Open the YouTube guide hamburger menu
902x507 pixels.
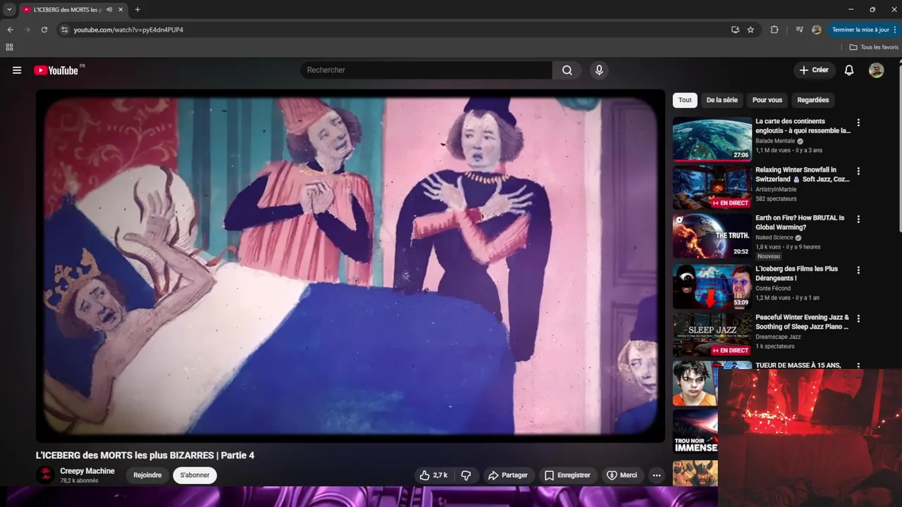17,70
